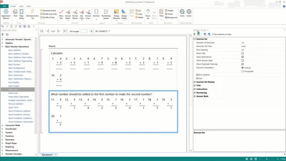Click the Undo icon in quick toolbar
This screenshot has width=286, height=161.
3,26
